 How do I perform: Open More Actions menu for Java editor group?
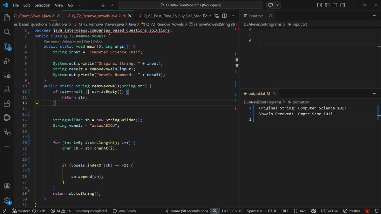point(232,16)
